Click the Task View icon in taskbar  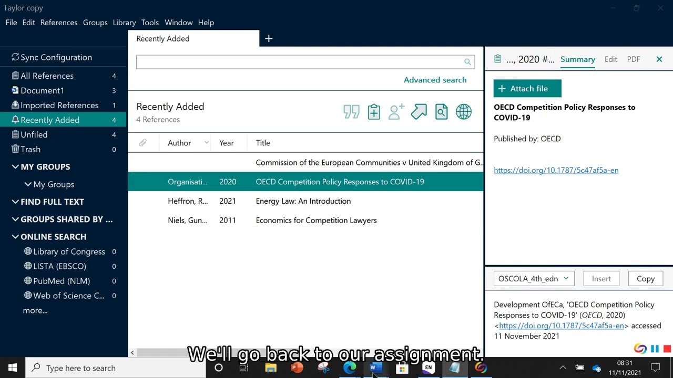click(x=244, y=368)
